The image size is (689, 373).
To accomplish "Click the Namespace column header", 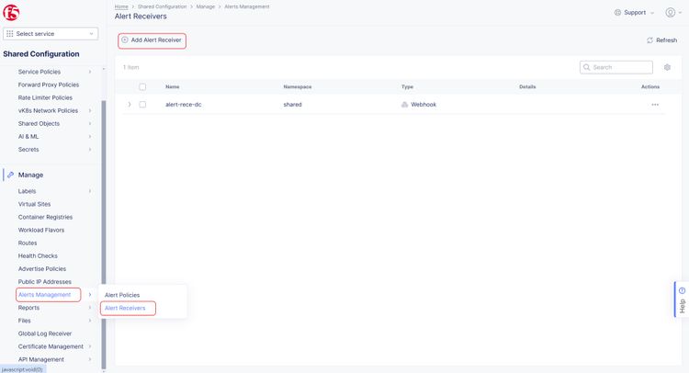I will click(x=298, y=87).
